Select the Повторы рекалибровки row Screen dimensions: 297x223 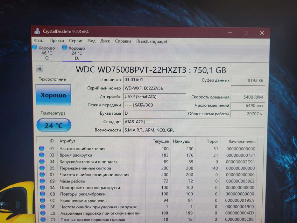(x=147, y=194)
